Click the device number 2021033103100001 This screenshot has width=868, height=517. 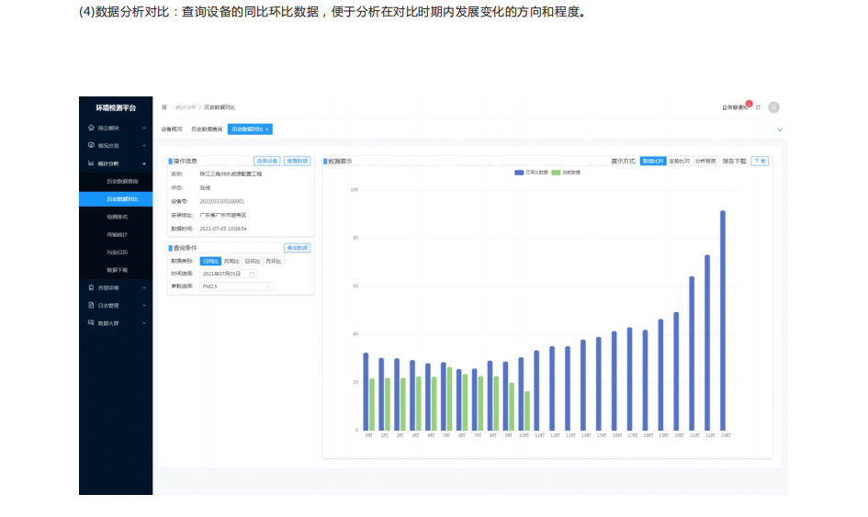[x=222, y=201]
